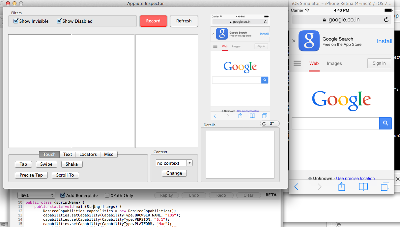Open the Misc tab
Image resolution: width=400 pixels, height=227 pixels.
pos(109,154)
